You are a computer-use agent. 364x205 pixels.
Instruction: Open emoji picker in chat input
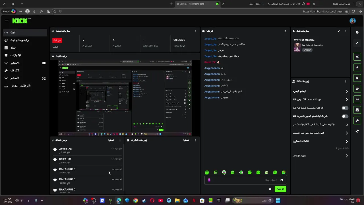pos(282,180)
